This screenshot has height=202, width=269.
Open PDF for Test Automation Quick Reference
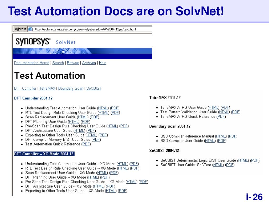pos(86,144)
